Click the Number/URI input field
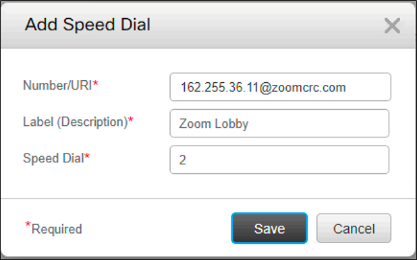417x260 pixels. [280, 87]
